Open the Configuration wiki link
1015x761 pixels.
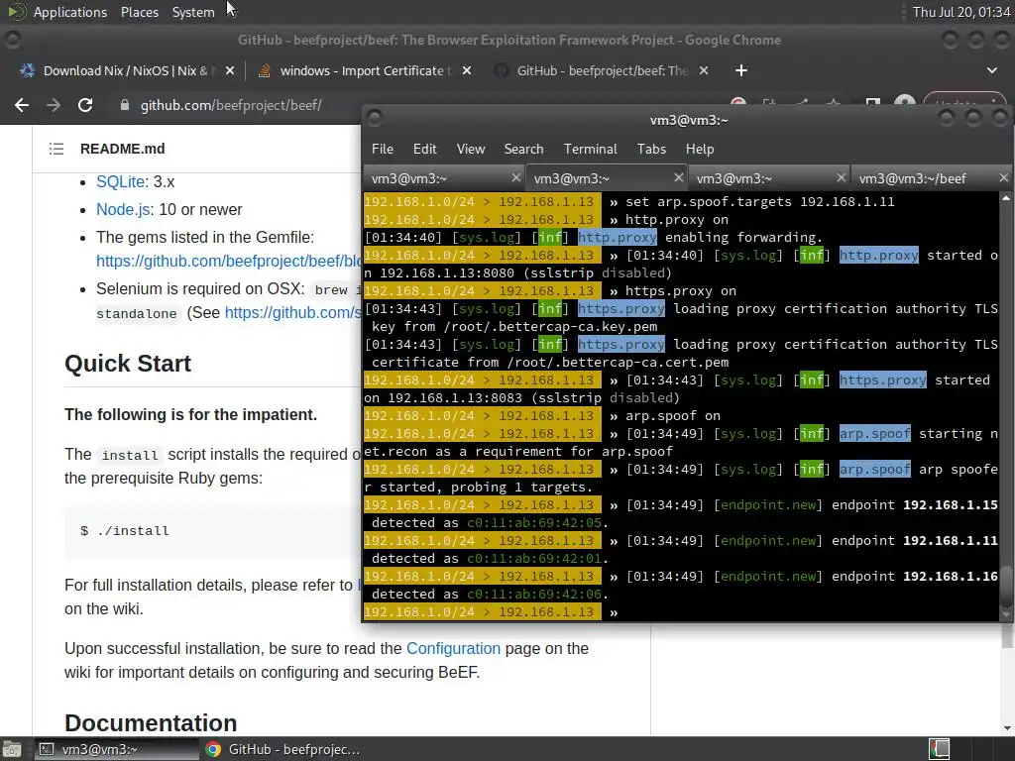(x=453, y=648)
